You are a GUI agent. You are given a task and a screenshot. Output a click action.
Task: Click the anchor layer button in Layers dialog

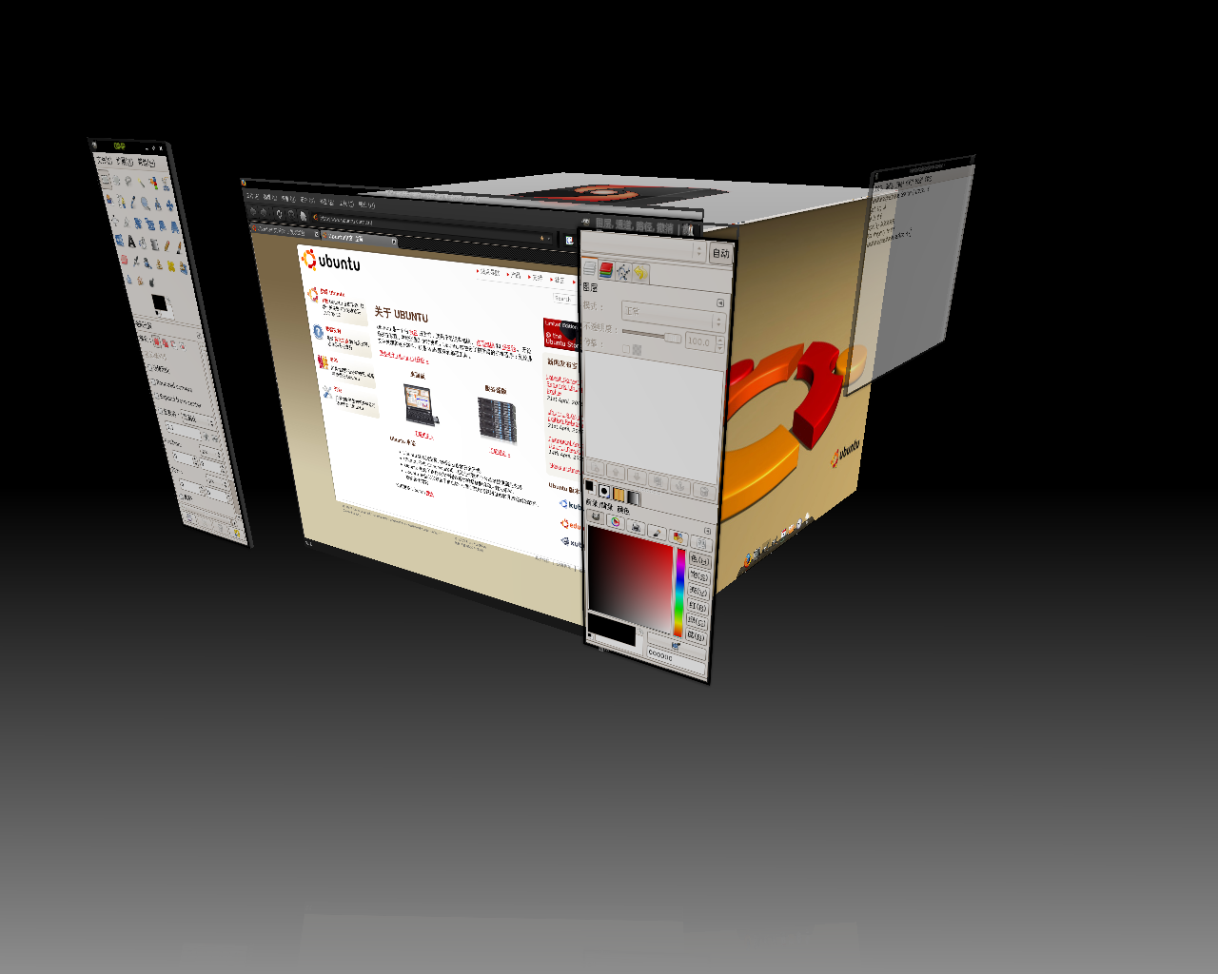680,486
